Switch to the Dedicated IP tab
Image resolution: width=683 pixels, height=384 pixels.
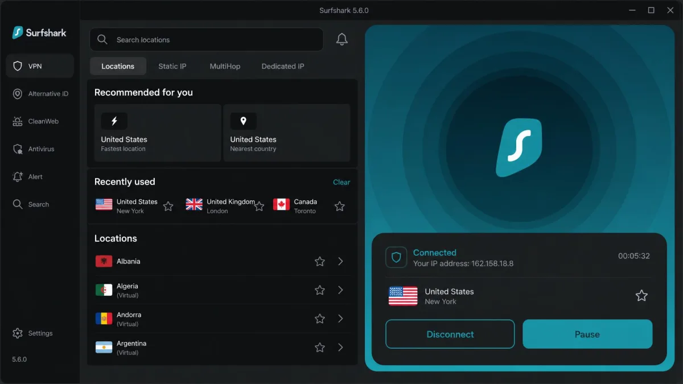pyautogui.click(x=283, y=66)
